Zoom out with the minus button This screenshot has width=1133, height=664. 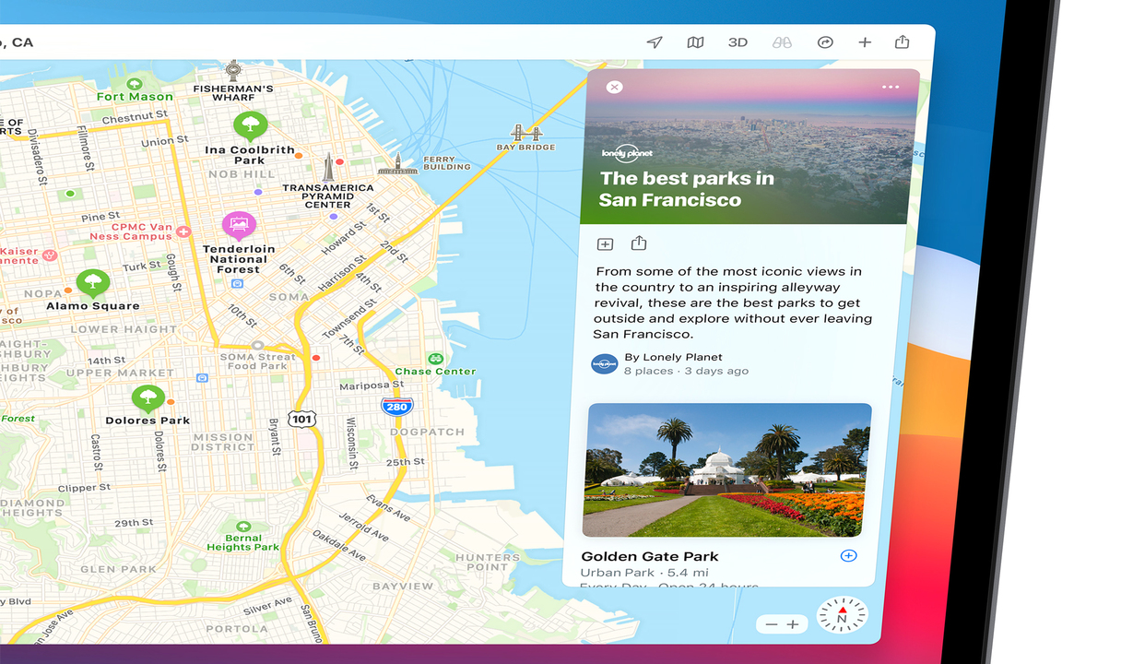[772, 624]
